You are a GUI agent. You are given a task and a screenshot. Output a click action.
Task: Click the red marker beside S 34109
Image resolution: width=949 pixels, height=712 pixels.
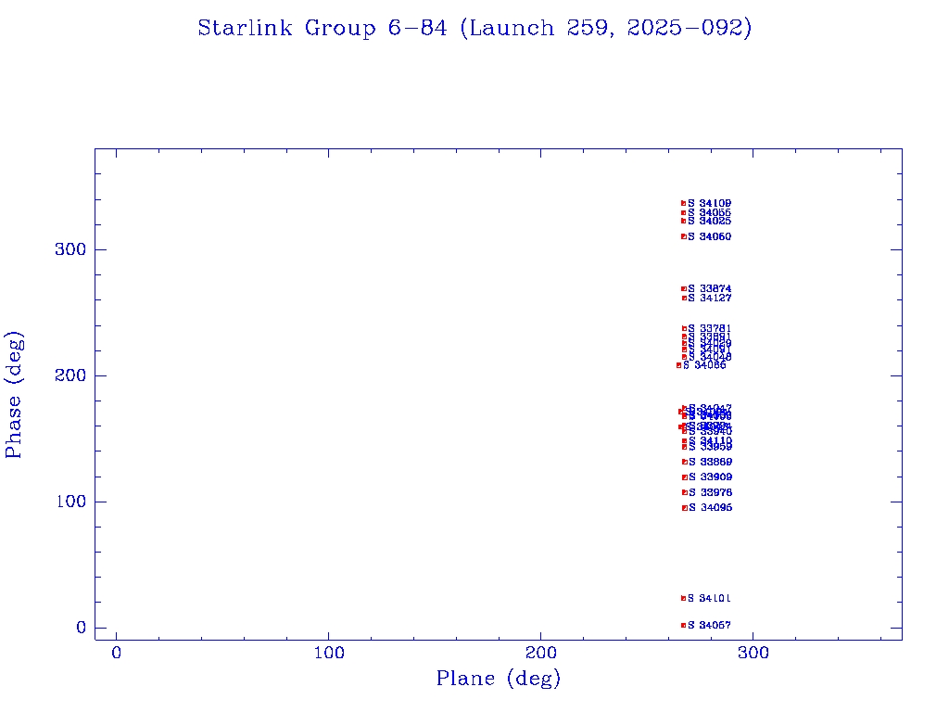(x=683, y=203)
